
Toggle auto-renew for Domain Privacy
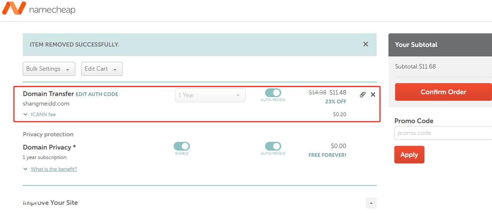[x=273, y=146]
